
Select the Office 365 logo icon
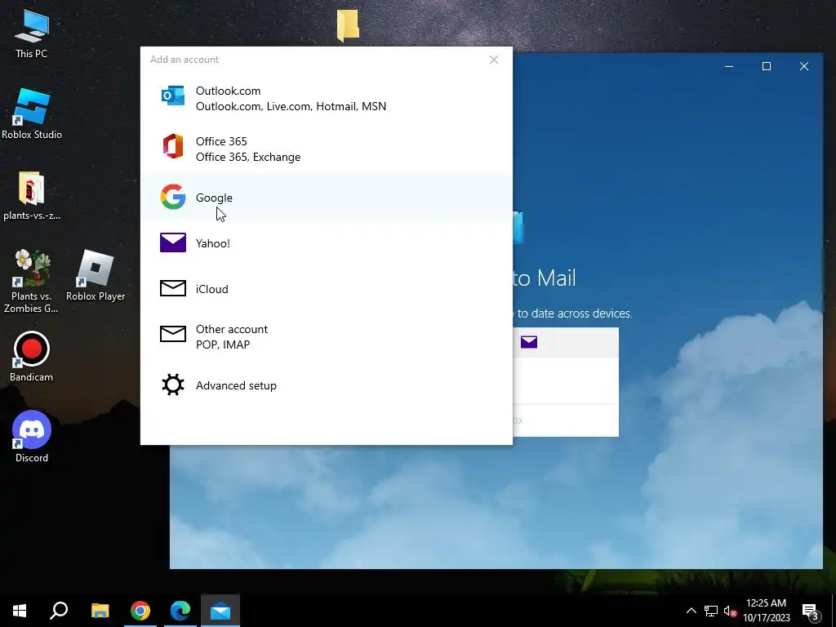pos(173,147)
